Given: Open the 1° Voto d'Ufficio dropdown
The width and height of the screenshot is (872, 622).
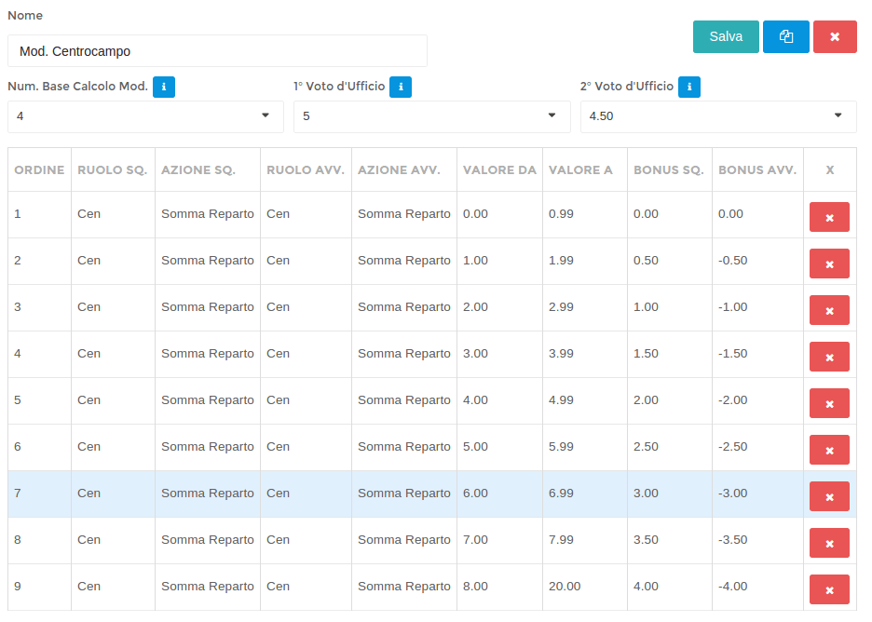Looking at the screenshot, I should click(431, 116).
